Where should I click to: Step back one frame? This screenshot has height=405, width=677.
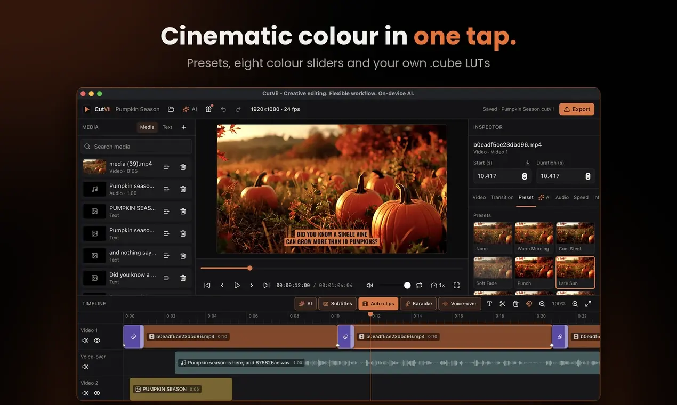(x=222, y=286)
